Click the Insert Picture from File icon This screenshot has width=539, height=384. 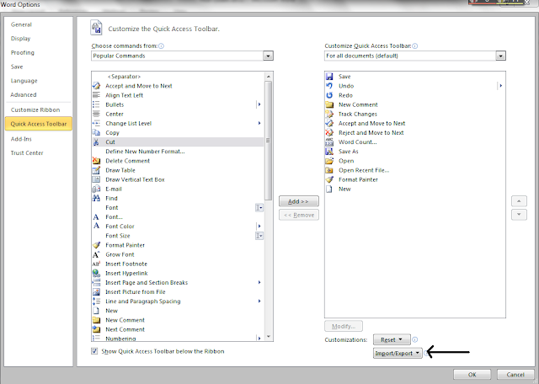pyautogui.click(x=96, y=292)
